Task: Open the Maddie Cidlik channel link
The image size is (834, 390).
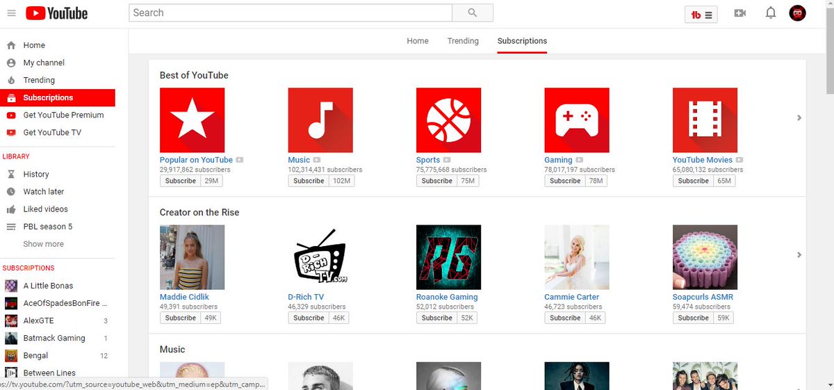Action: pyautogui.click(x=184, y=297)
